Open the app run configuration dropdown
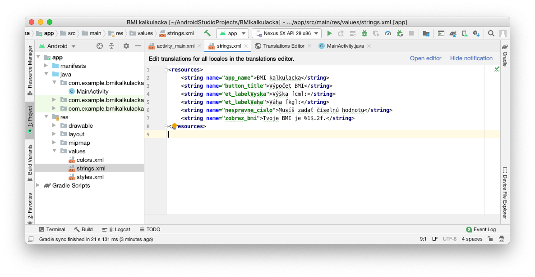Screen dimensions: 535x277 pos(232,33)
